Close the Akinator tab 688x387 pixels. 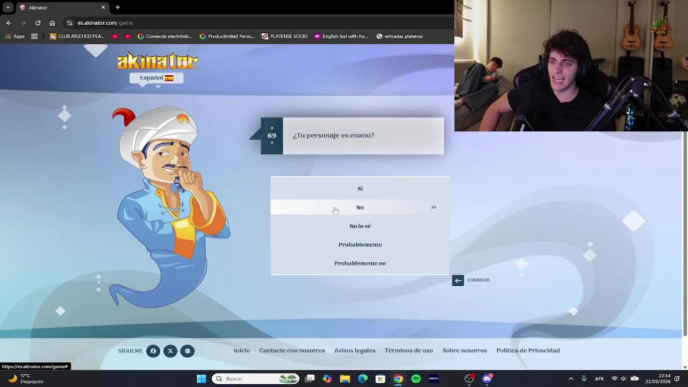pyautogui.click(x=103, y=8)
